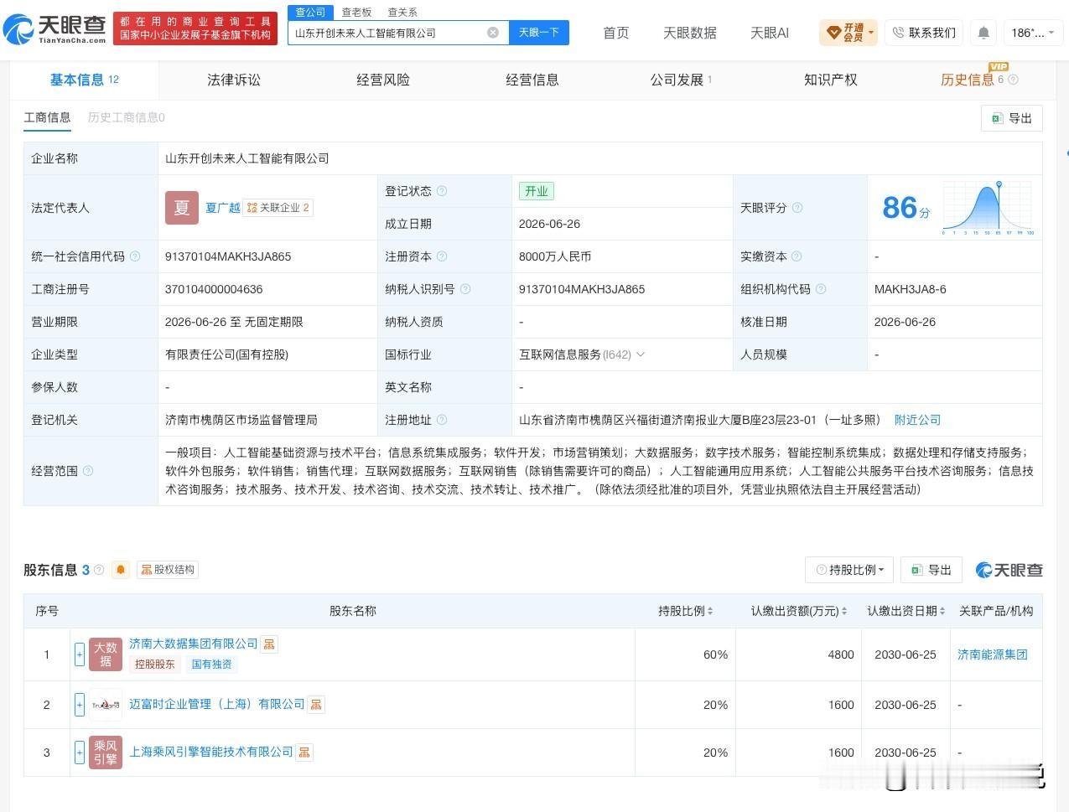1069x812 pixels.
Task: Select the 乘风引擎 shareholder logo
Action: [x=106, y=753]
